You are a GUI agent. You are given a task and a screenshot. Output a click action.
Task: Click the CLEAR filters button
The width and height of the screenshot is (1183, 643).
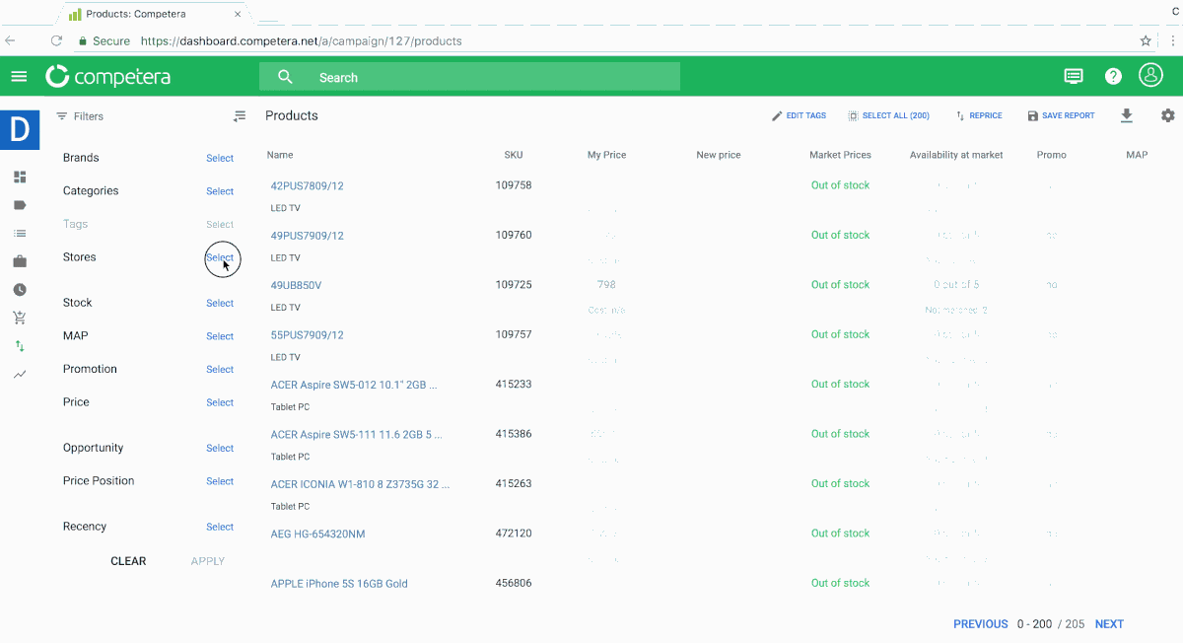pos(128,561)
